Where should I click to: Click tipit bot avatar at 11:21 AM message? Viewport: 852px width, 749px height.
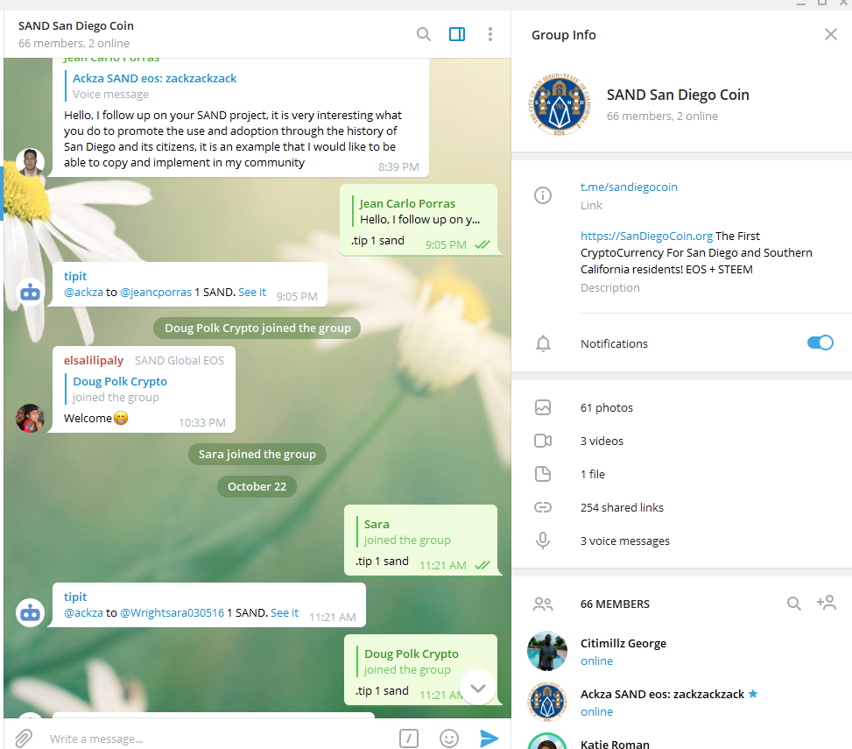pyautogui.click(x=30, y=612)
